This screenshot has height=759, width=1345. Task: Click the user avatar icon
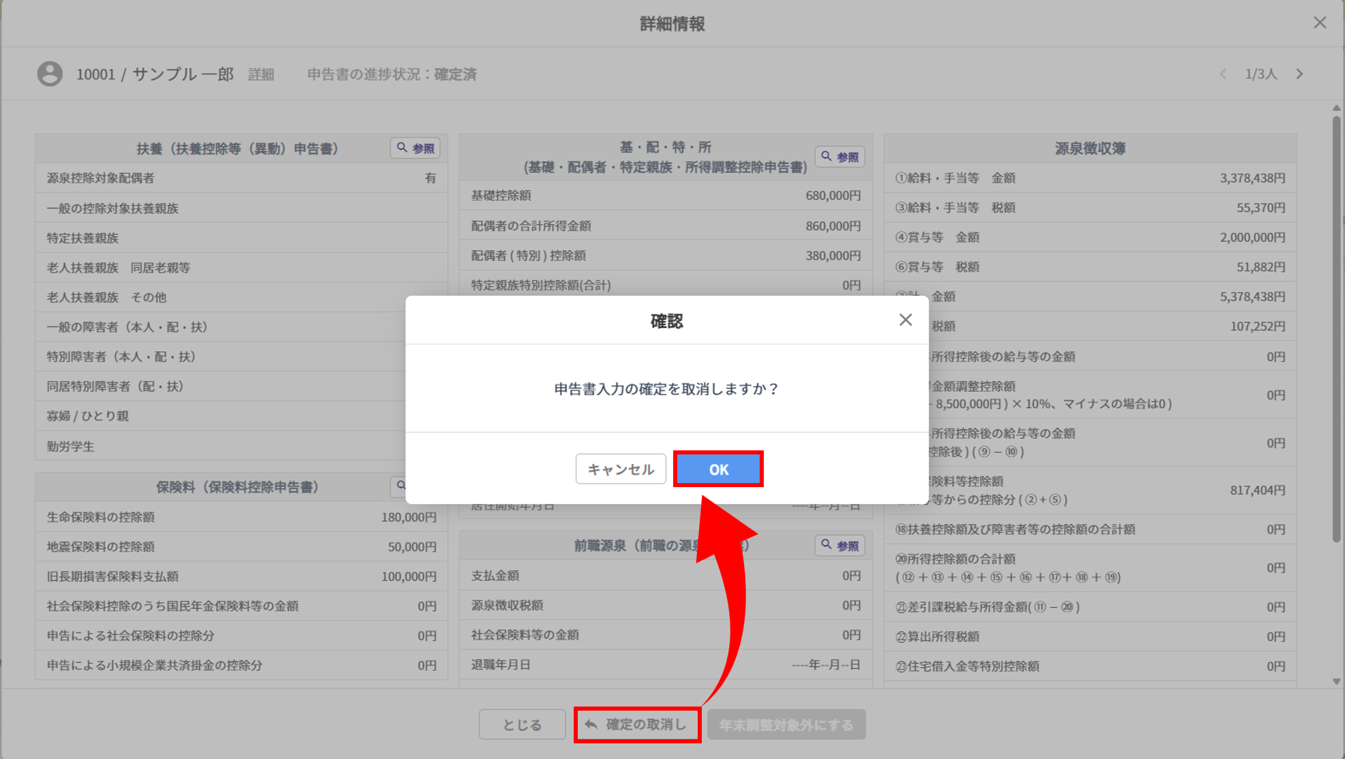pos(50,74)
